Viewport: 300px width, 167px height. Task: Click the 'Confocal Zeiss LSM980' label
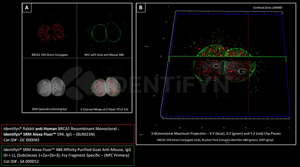pos(268,8)
